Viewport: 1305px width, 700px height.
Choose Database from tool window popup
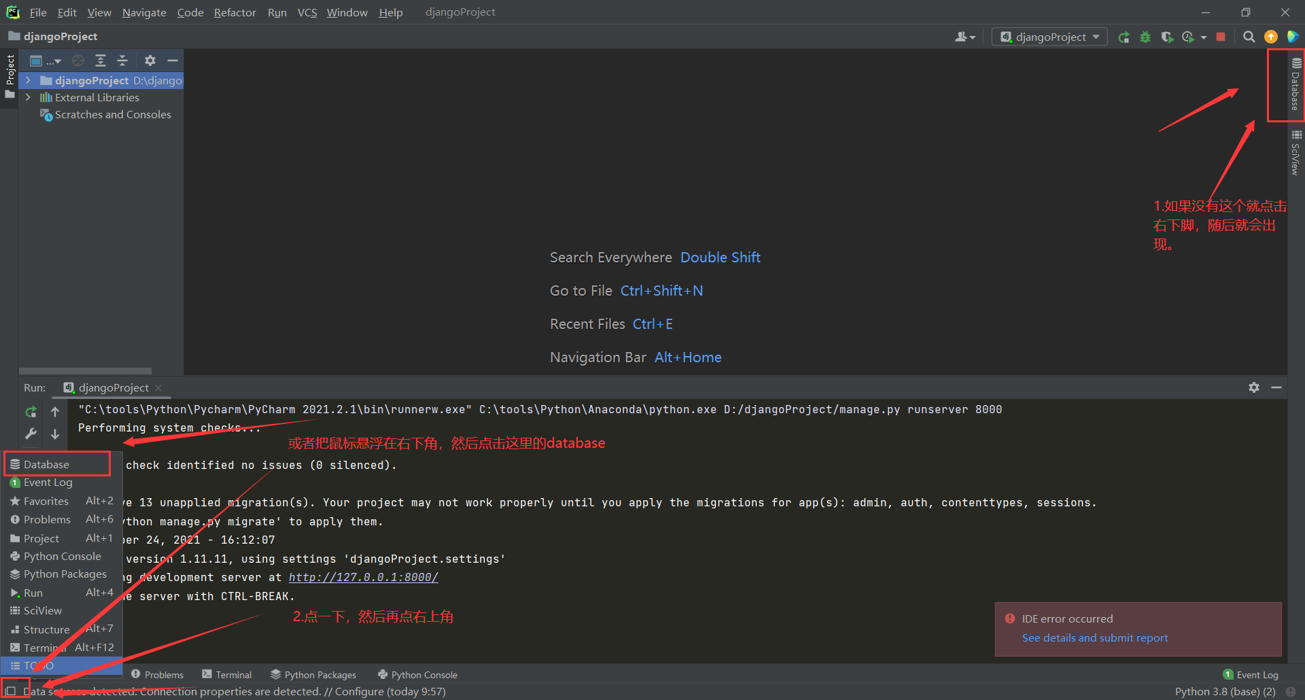pos(57,464)
